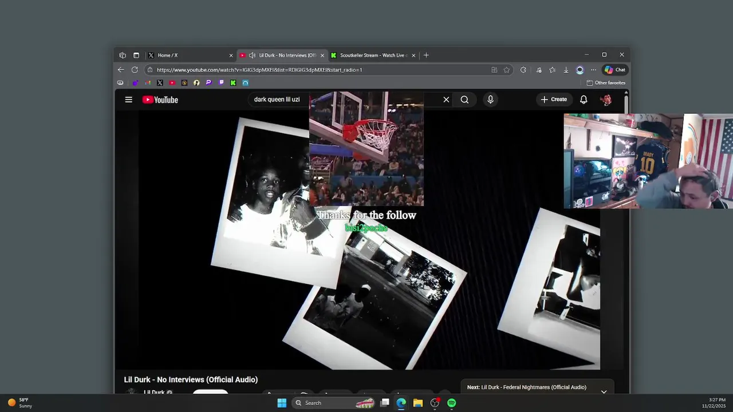
Task: Open Microsoft Edge from the taskbar
Action: (401, 403)
